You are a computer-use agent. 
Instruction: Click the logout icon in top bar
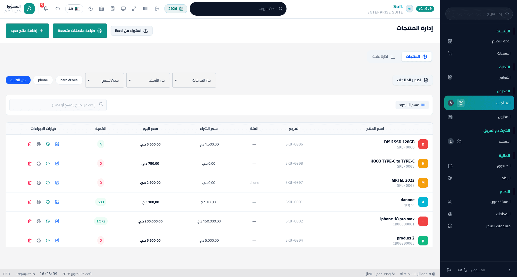pos(157,9)
